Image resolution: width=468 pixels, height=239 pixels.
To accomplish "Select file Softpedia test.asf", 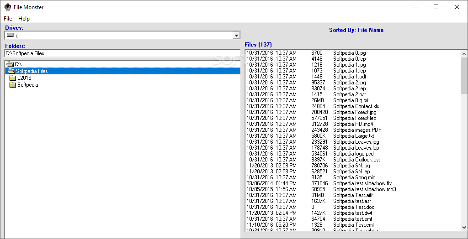I will 352,201.
